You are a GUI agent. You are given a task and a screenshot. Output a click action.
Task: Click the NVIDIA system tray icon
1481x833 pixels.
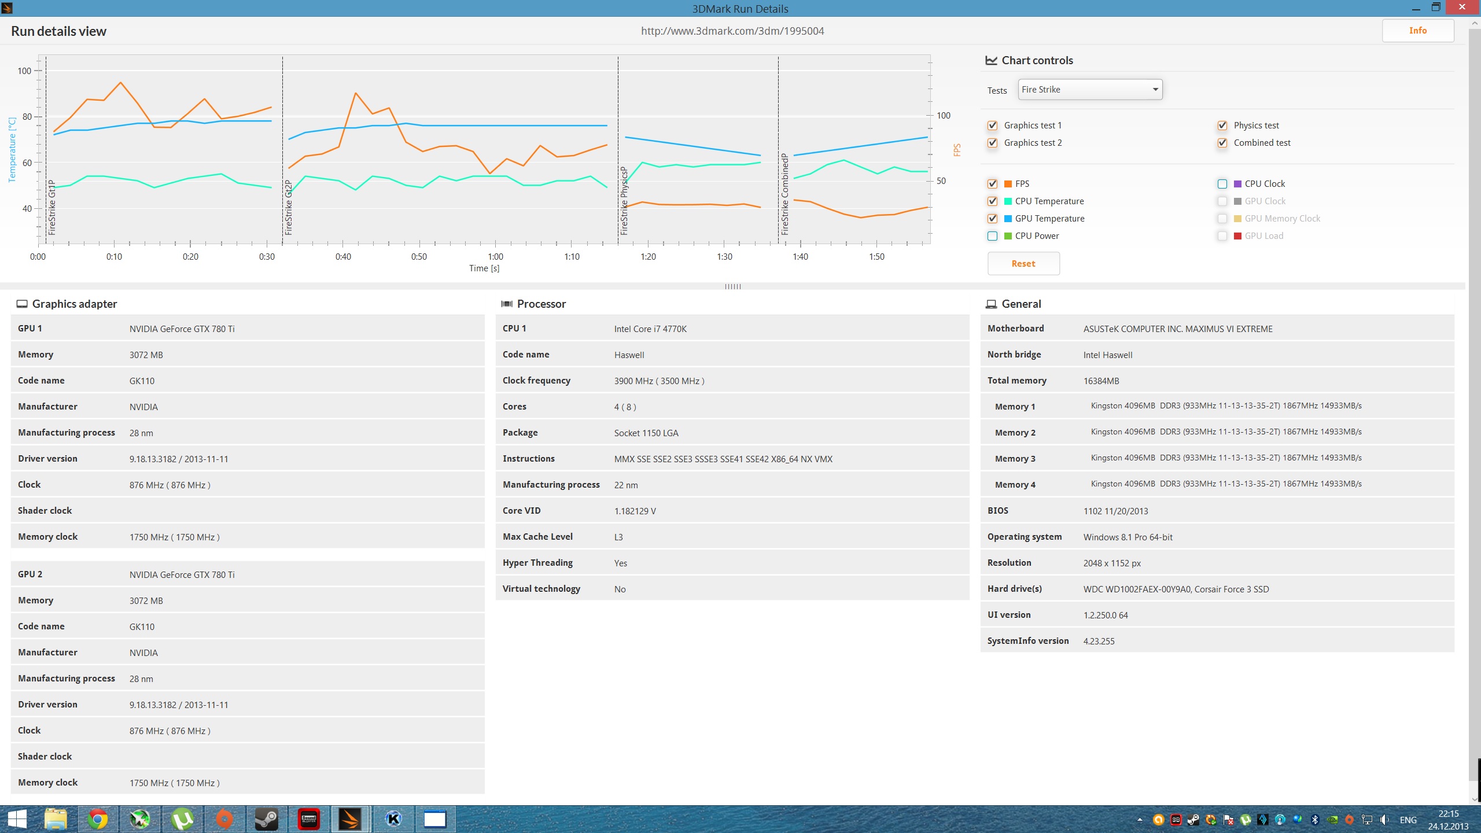[x=1332, y=820]
